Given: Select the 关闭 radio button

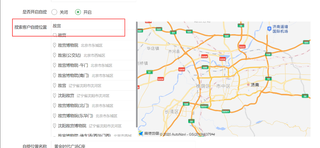Looking at the screenshot, I should tap(54, 12).
